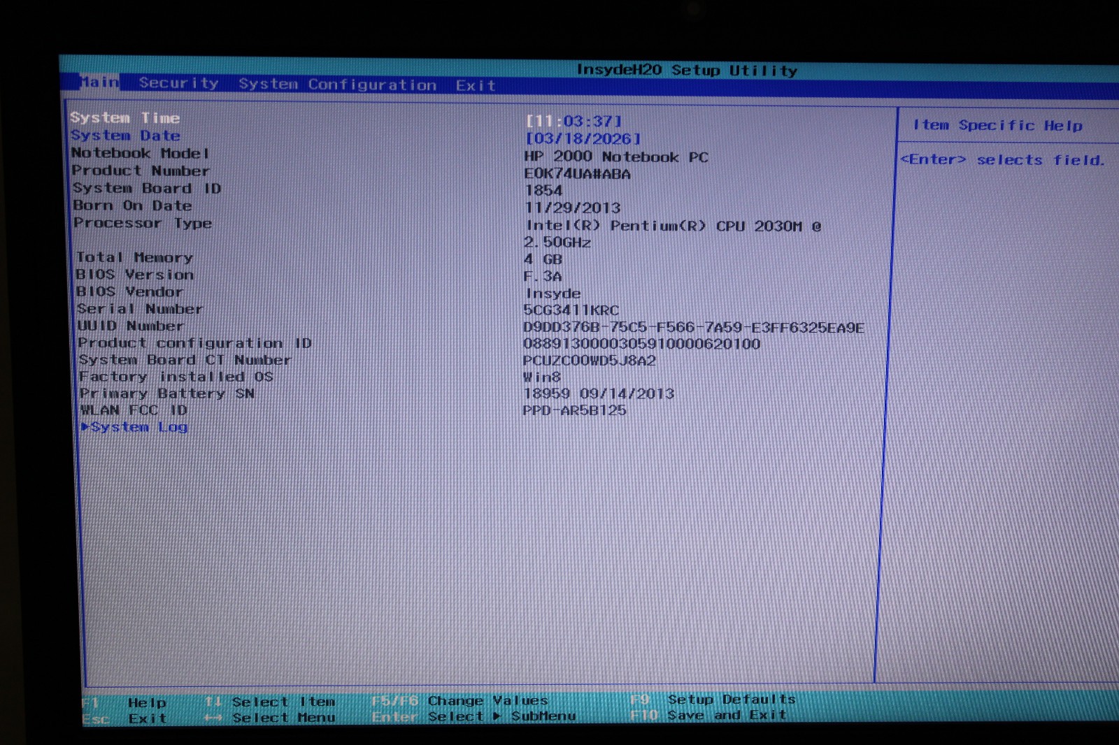Open the Security menu tab
The height and width of the screenshot is (745, 1119).
coord(178,83)
